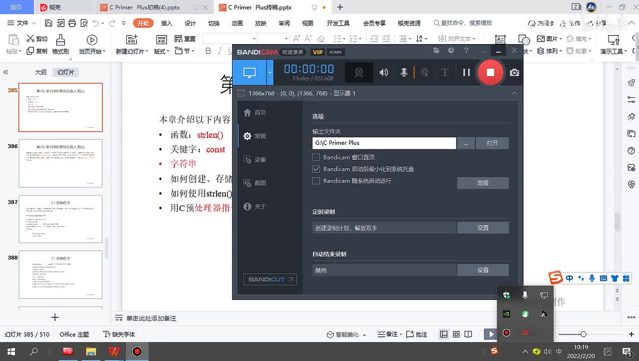Stop the Bandicam recording
639x361 pixels.
[490, 72]
